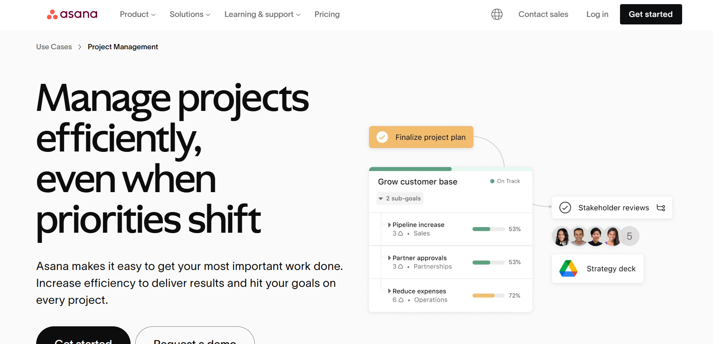Click the subtask icon beside Stakeholder reviews
Viewport: 713px width, 344px height.
(661, 208)
